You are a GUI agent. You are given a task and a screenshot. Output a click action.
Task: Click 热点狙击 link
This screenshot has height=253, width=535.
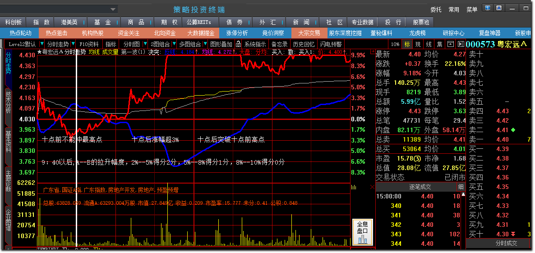57,33
